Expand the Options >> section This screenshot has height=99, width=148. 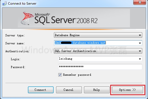[127, 90]
